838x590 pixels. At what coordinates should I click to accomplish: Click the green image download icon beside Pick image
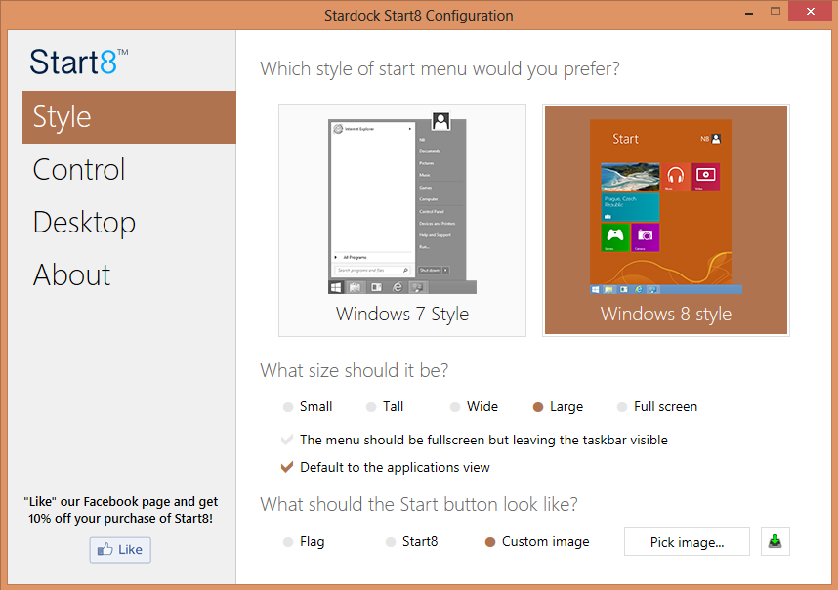click(x=775, y=541)
